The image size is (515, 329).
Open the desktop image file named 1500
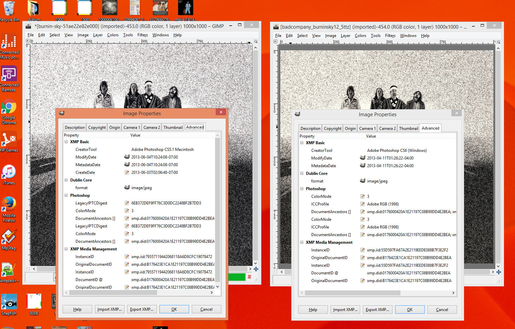click(x=85, y=10)
